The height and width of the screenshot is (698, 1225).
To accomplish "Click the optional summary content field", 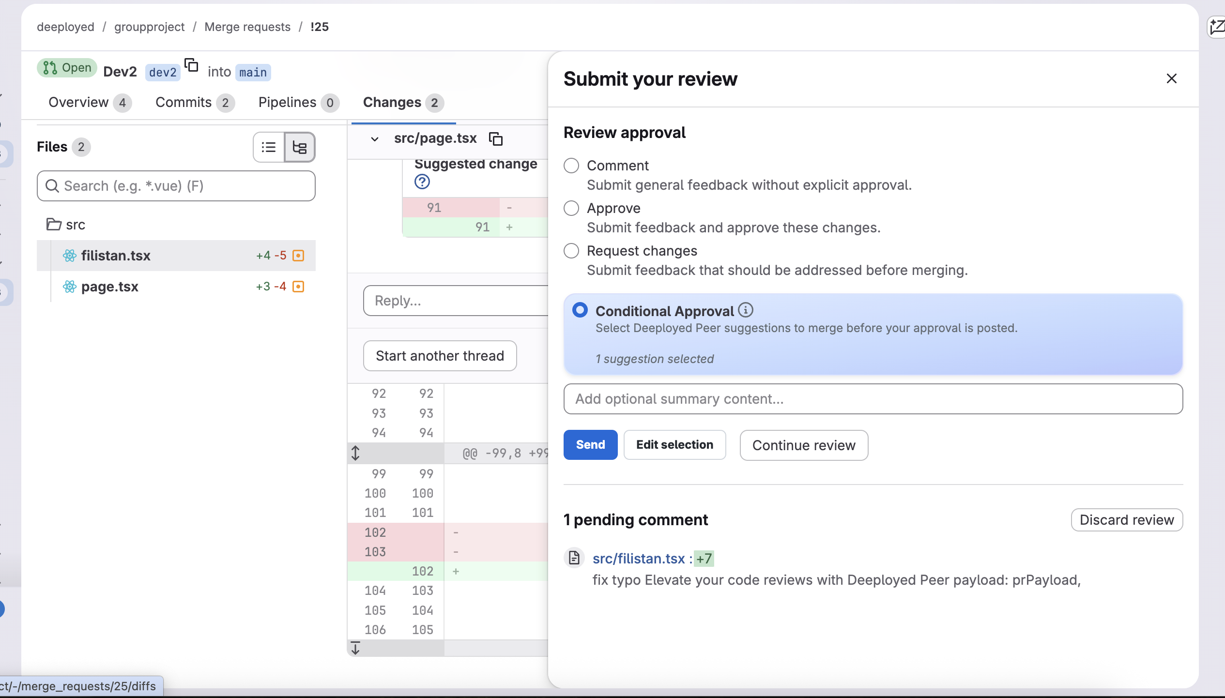I will tap(872, 399).
